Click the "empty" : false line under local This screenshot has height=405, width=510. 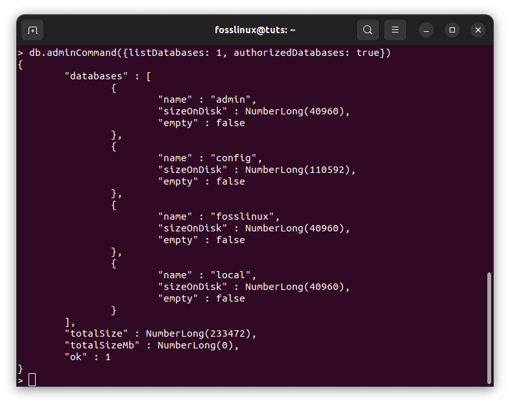click(201, 298)
